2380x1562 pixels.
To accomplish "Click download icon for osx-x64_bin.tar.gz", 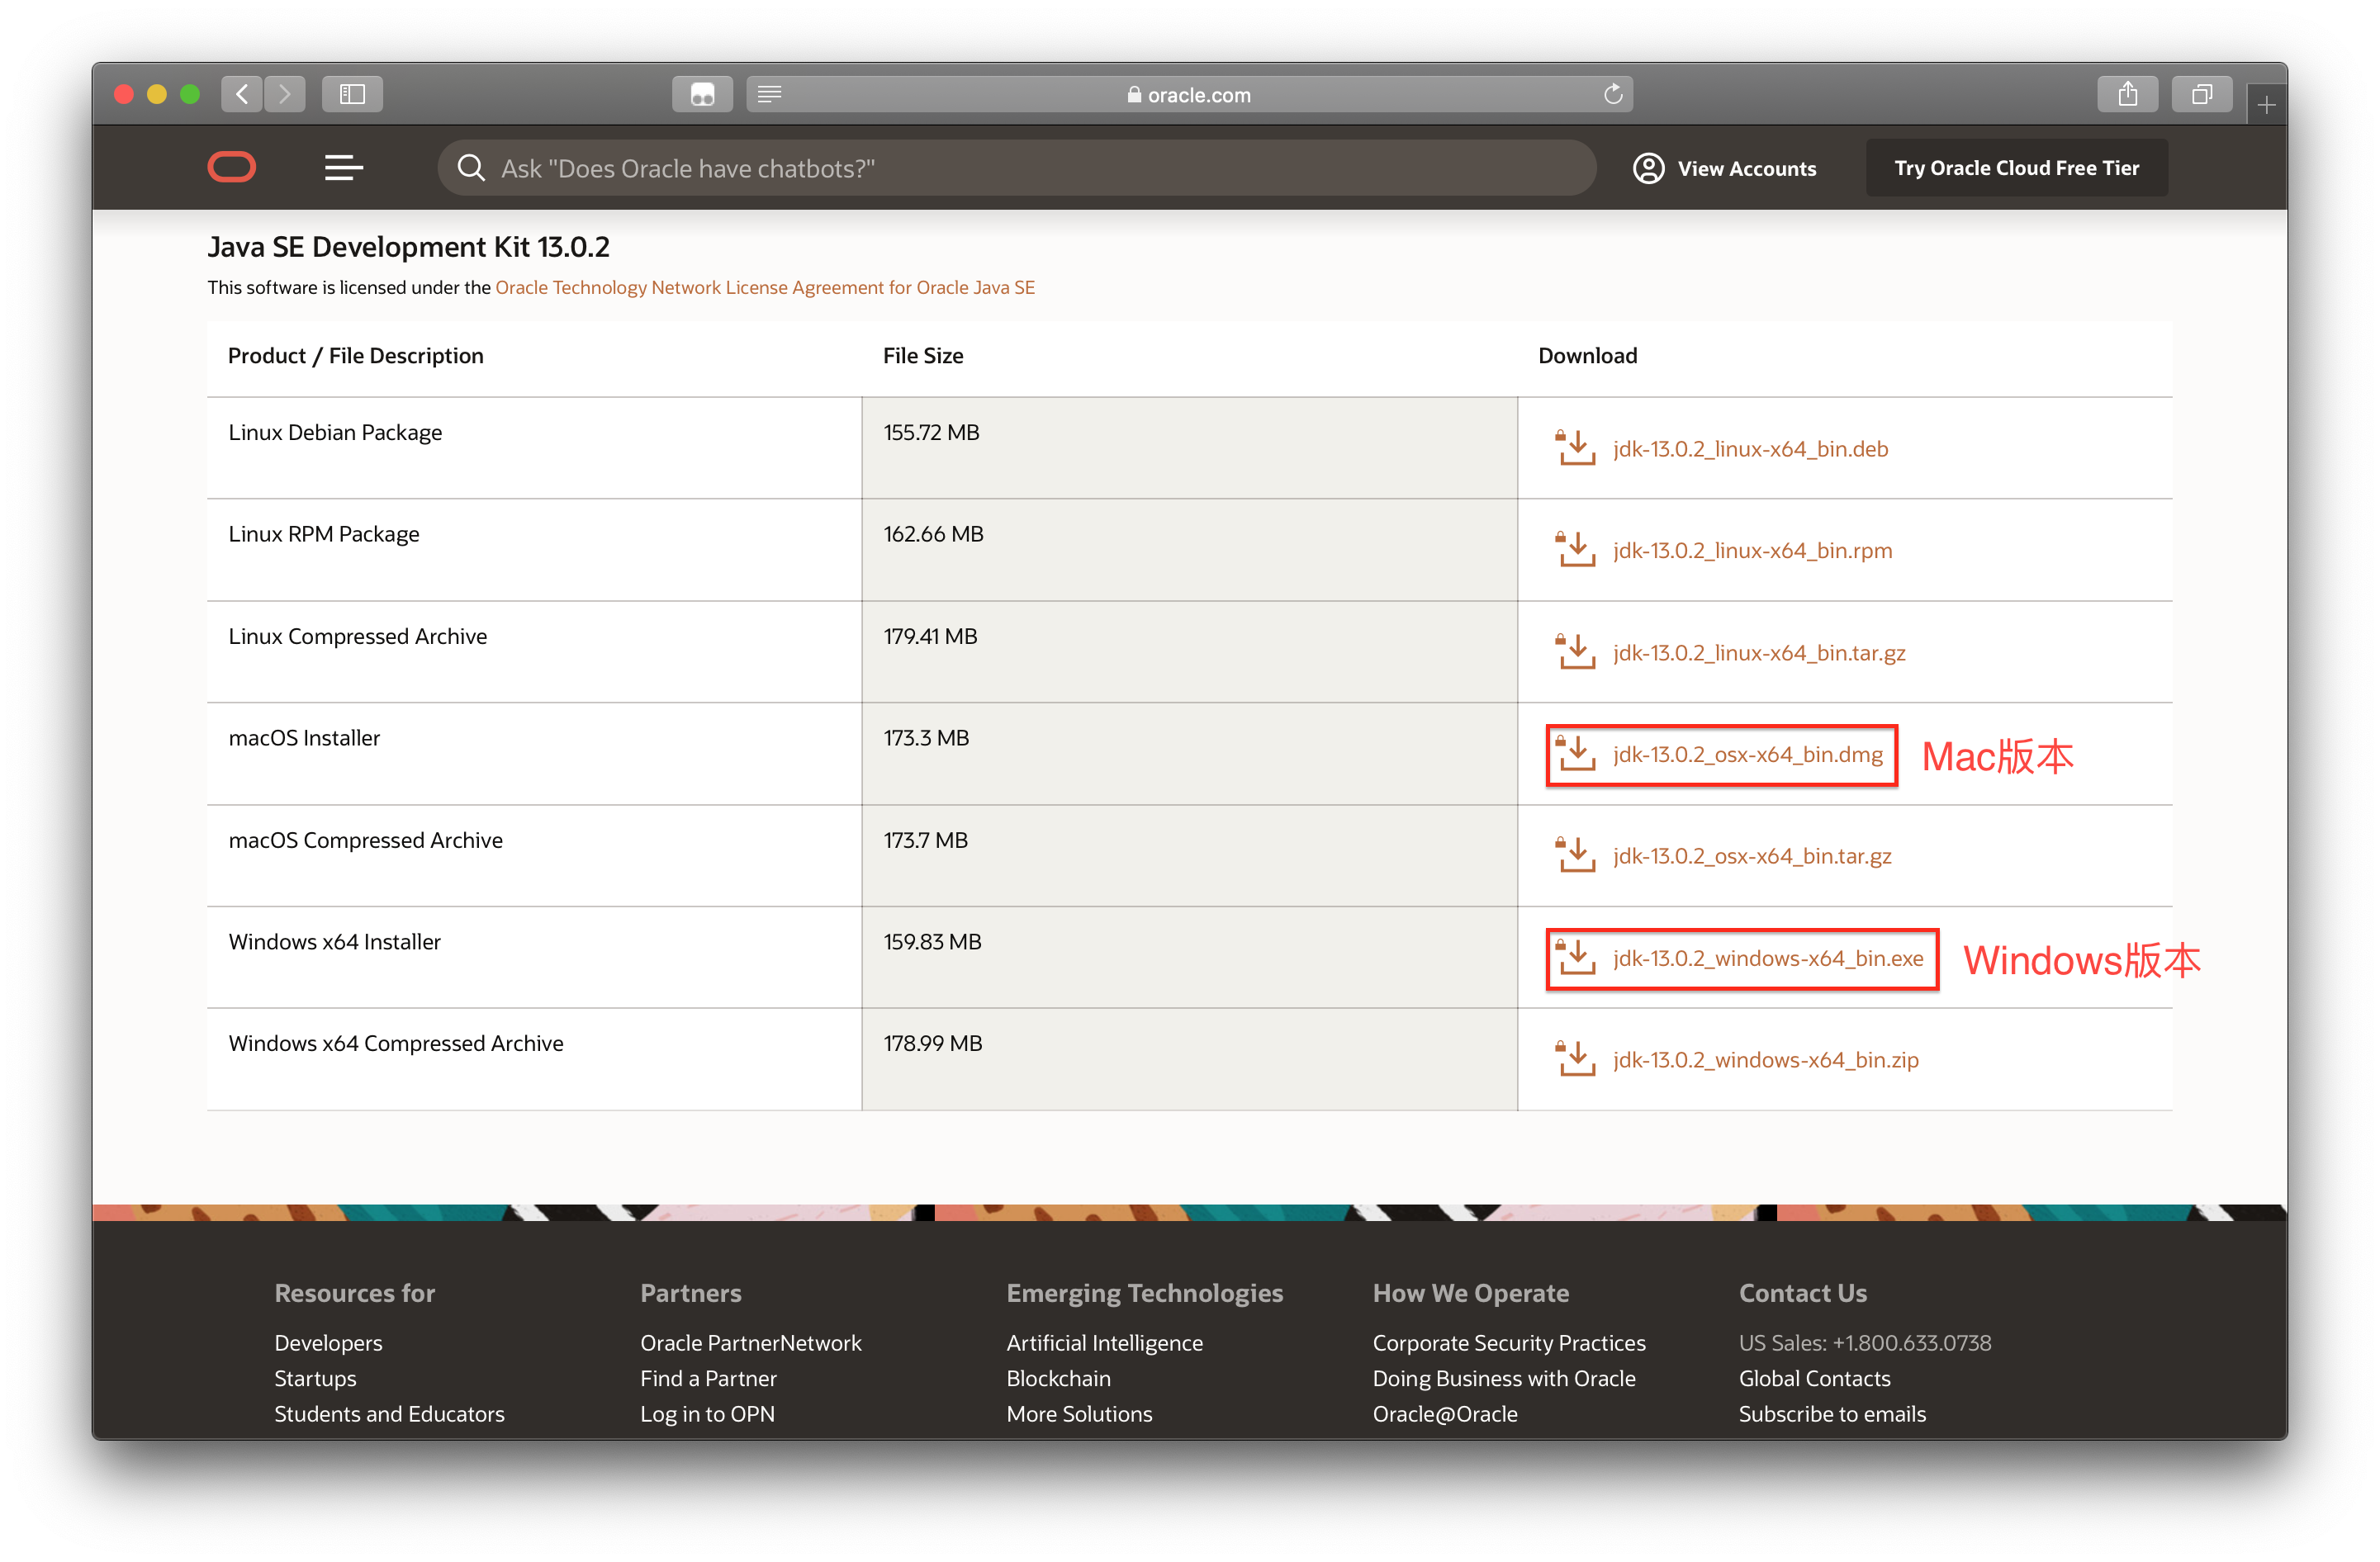I will (x=1576, y=855).
